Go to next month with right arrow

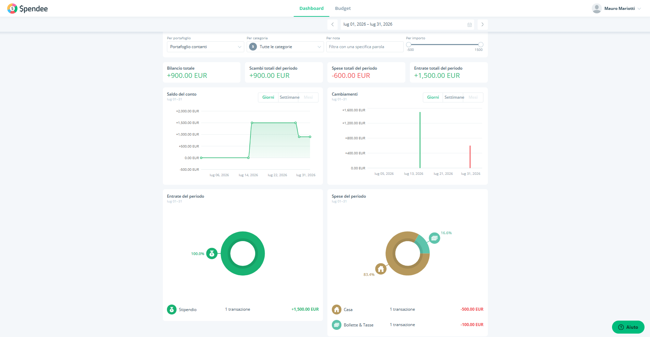482,25
